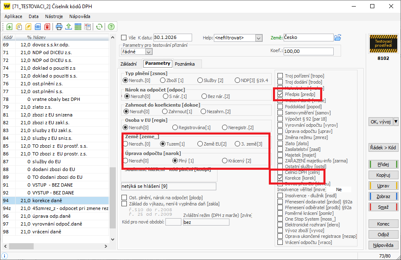Click the OK, vývoj button
This screenshot has height=260, width=401.
pyautogui.click(x=381, y=121)
